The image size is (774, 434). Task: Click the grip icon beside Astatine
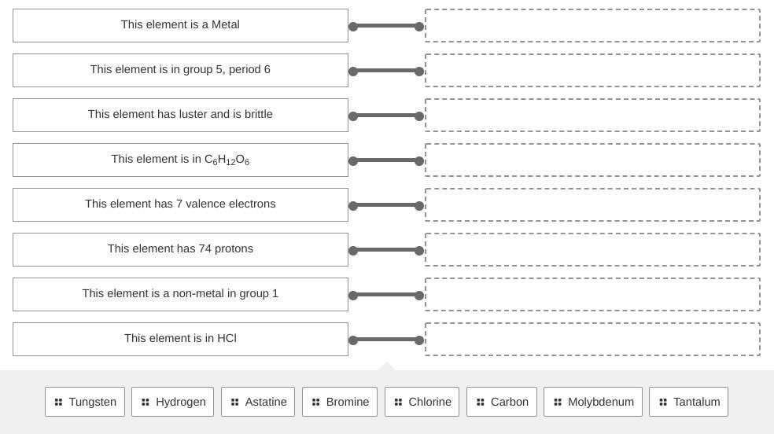point(234,402)
